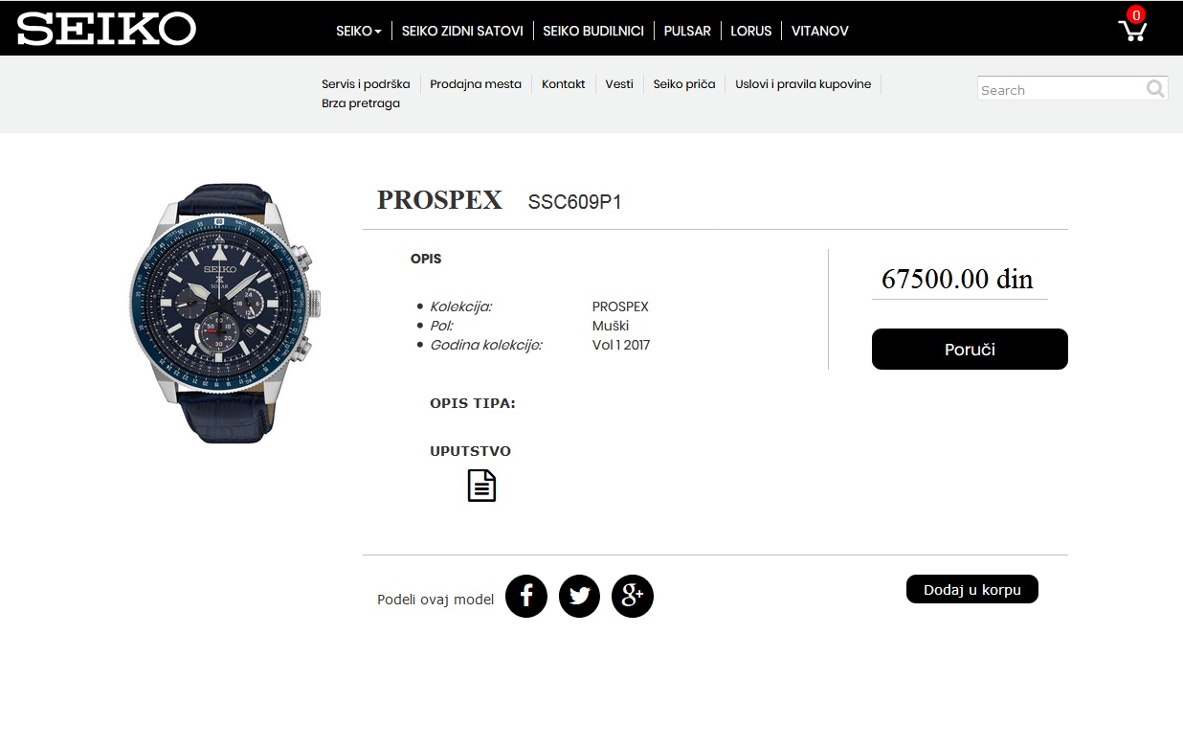This screenshot has width=1183, height=748.
Task: Focus the Search input field
Action: tap(1061, 89)
